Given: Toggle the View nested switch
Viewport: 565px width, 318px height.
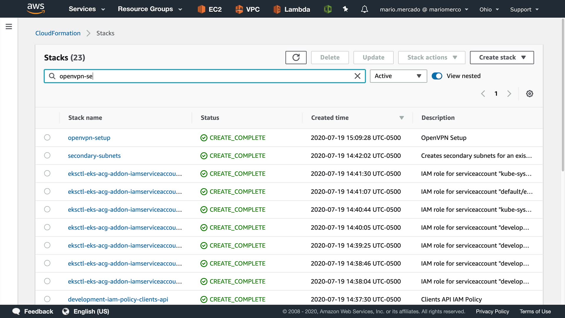Looking at the screenshot, I should 437,76.
